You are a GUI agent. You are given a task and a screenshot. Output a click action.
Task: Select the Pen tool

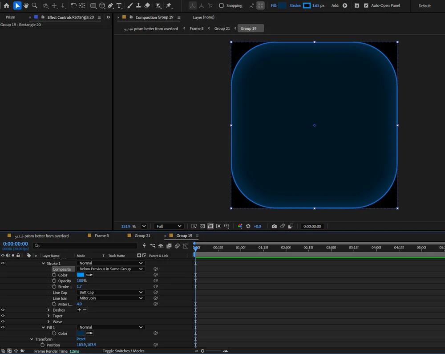[111, 5]
